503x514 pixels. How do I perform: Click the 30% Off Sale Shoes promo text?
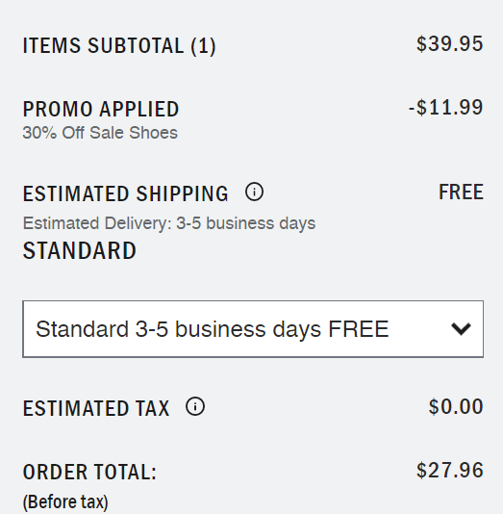[100, 133]
